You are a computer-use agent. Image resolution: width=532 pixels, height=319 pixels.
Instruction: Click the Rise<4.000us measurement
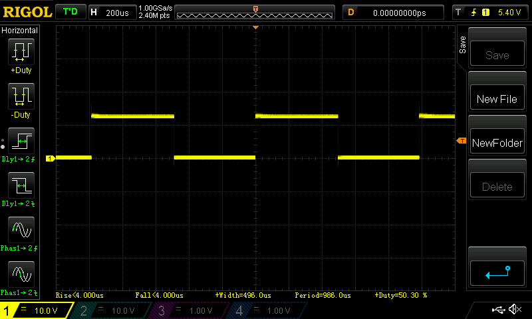(79, 295)
